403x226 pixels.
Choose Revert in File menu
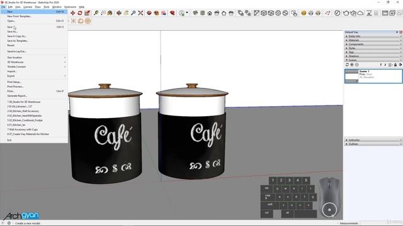pos(34,45)
